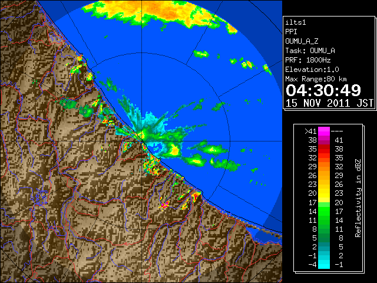Click the 'OUMU_A_Z' product name

(x=302, y=41)
